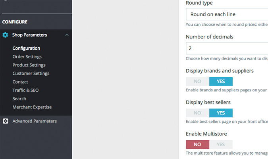
Task: Set Display best sellers to YES
Action: click(x=221, y=113)
